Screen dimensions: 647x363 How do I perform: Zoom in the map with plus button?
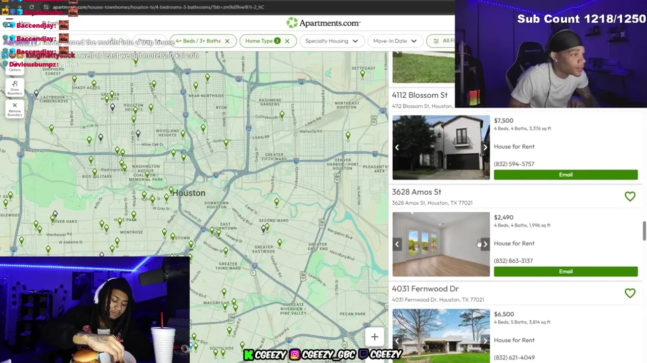coord(375,337)
